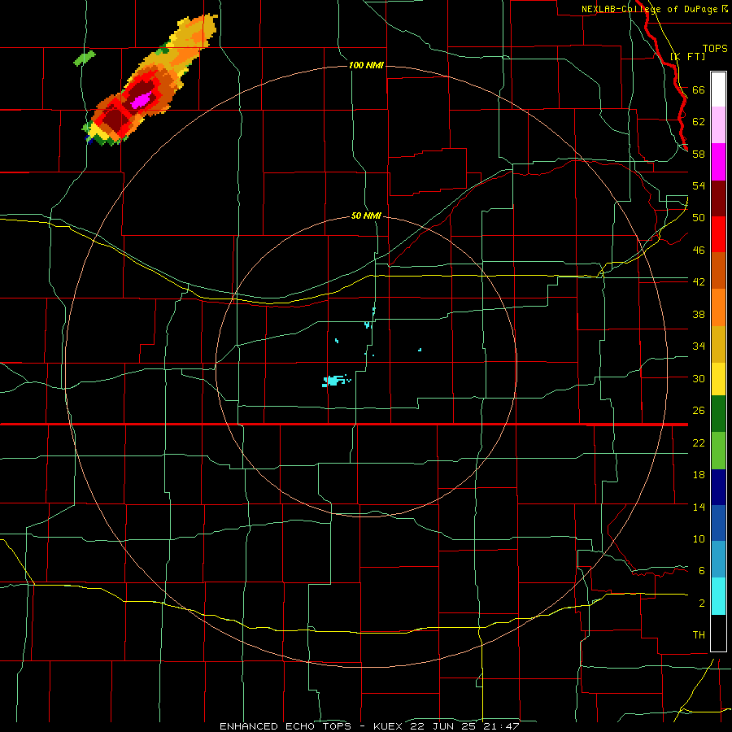Click the '100 NMI' range ring label

coord(366,65)
